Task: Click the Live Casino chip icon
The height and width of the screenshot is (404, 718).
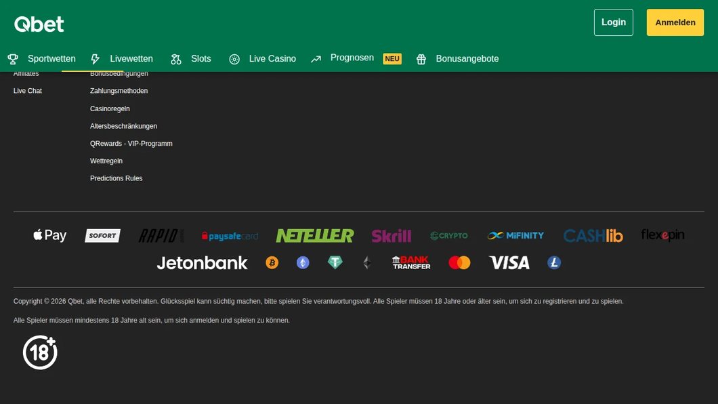Action: pos(234,59)
